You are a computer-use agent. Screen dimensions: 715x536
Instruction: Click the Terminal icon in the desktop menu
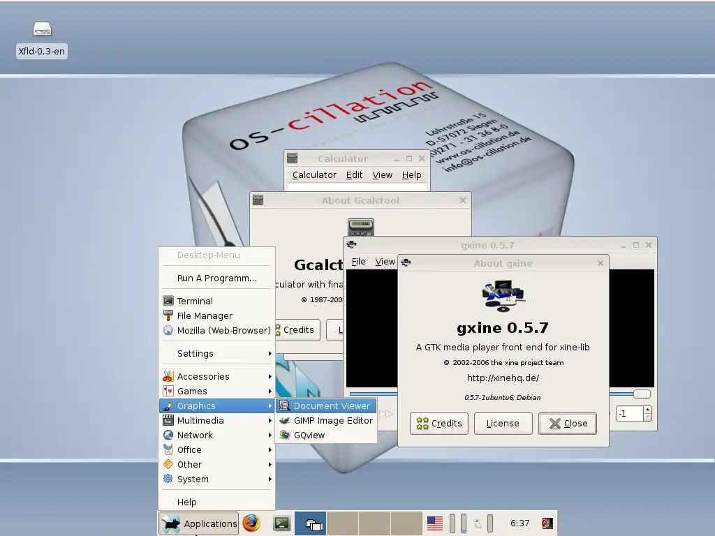click(x=168, y=301)
